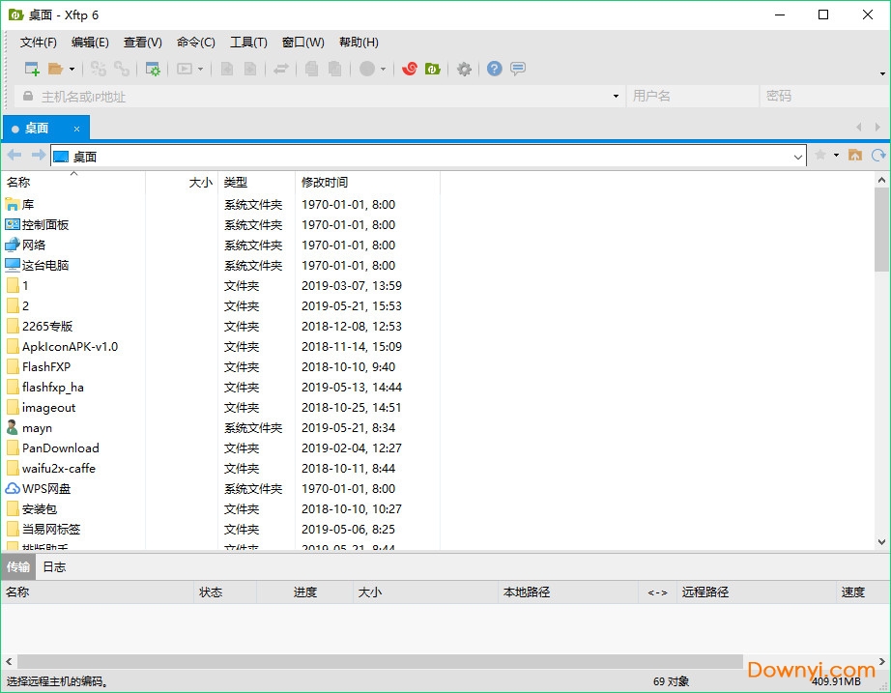Open the 工具(T) menu
The width and height of the screenshot is (891, 693).
pos(248,42)
